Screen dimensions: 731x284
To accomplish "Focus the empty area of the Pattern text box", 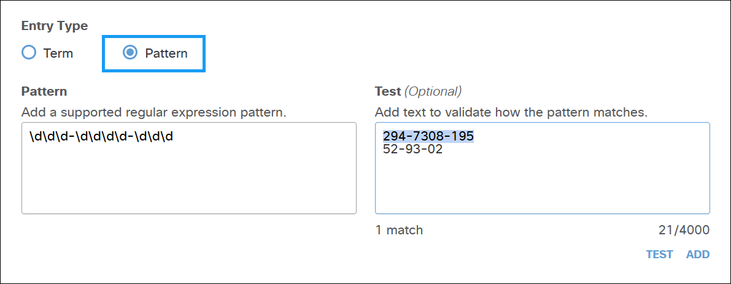I will click(x=188, y=181).
